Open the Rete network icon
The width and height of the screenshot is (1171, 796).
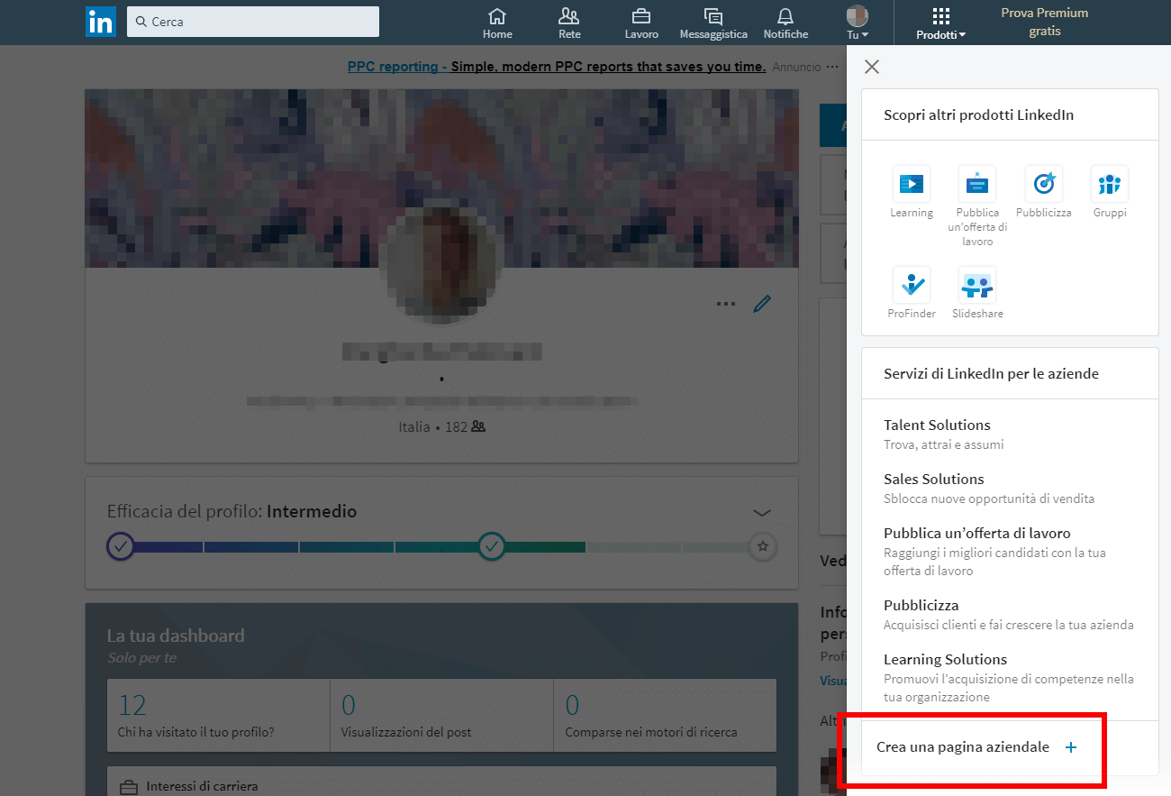pos(569,23)
